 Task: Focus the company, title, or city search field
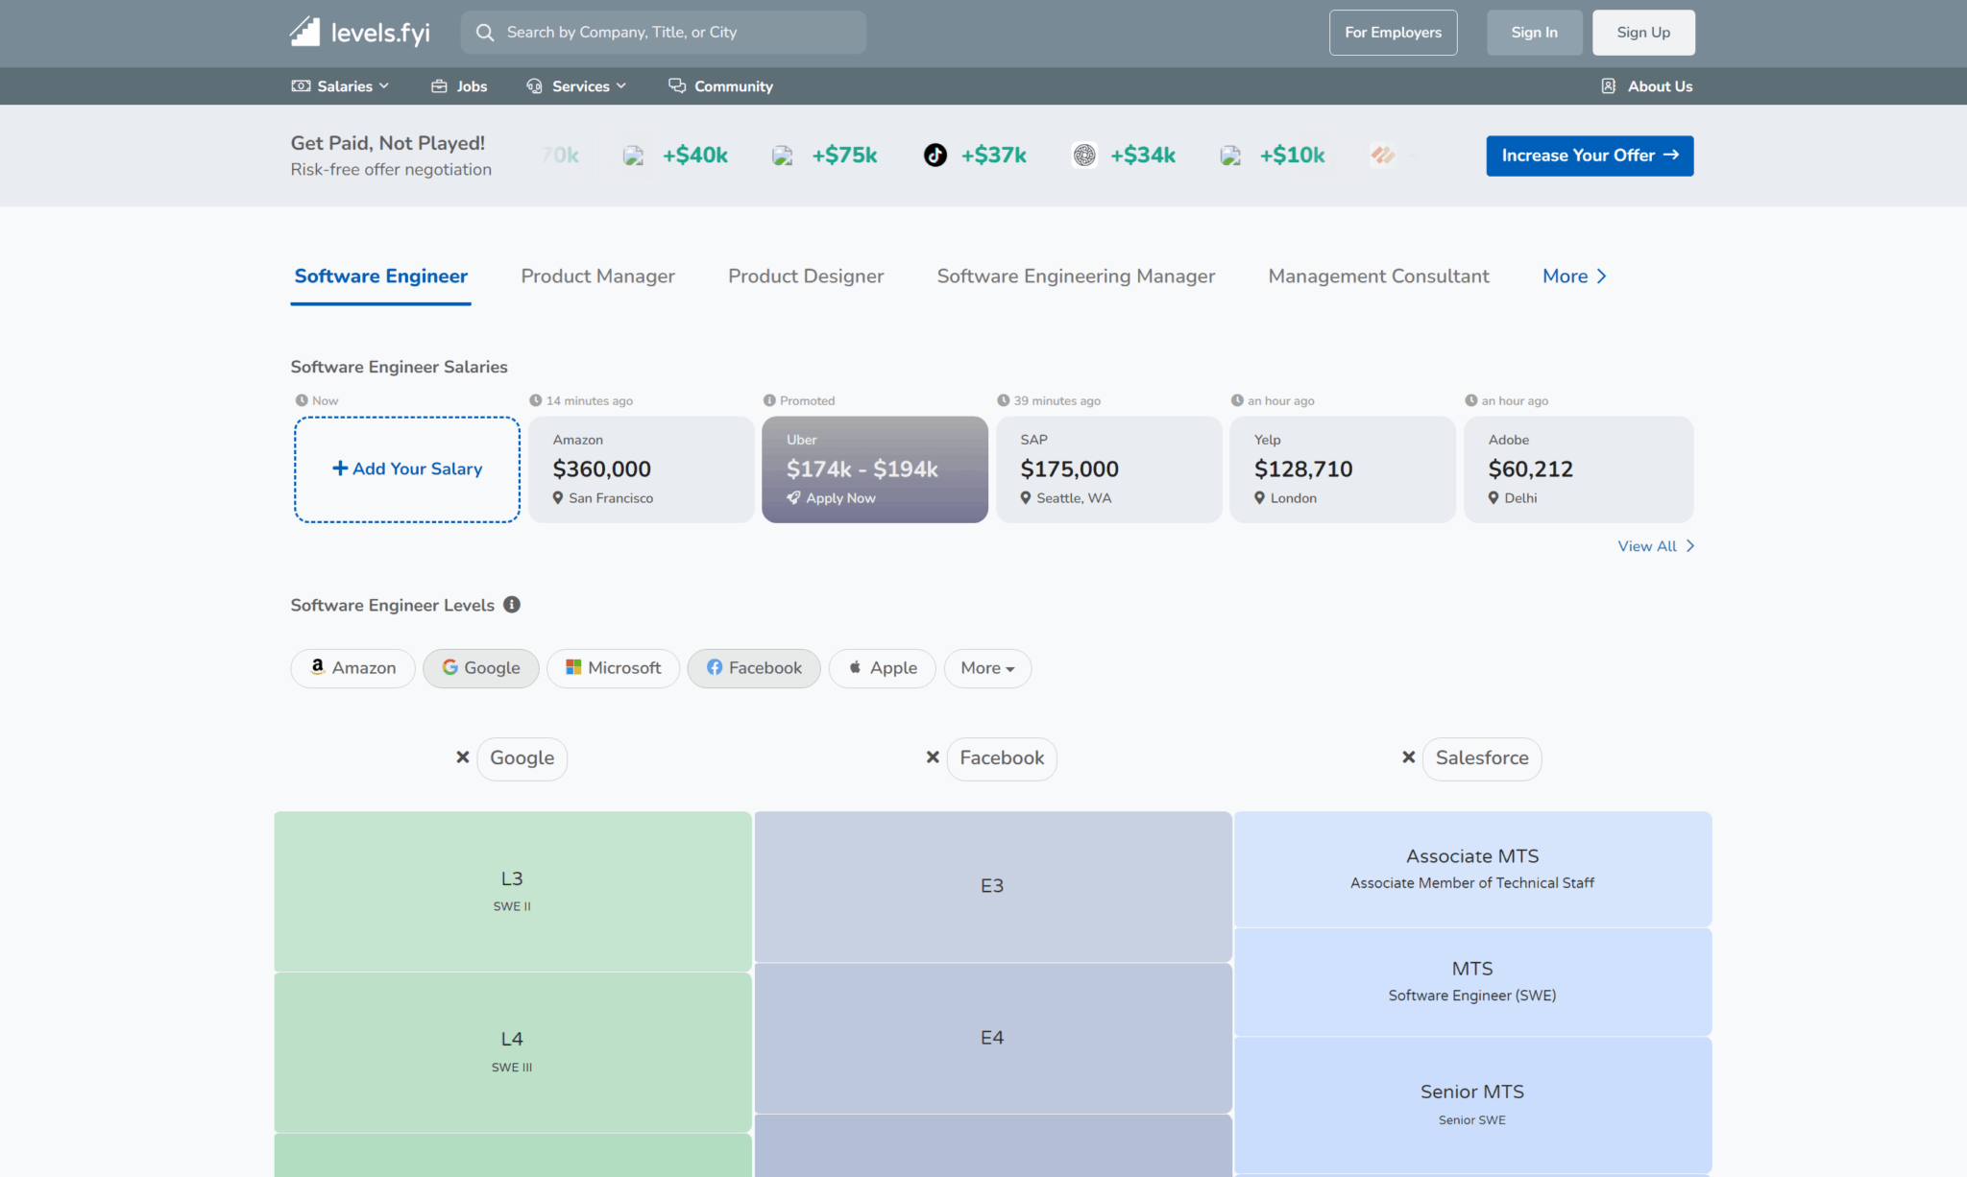[x=664, y=33]
